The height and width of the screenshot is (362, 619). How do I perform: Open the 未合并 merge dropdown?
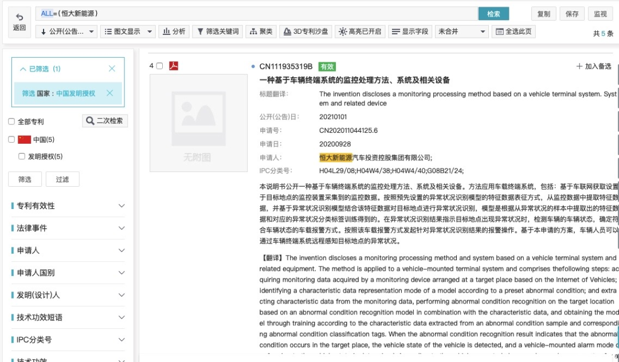click(x=462, y=32)
